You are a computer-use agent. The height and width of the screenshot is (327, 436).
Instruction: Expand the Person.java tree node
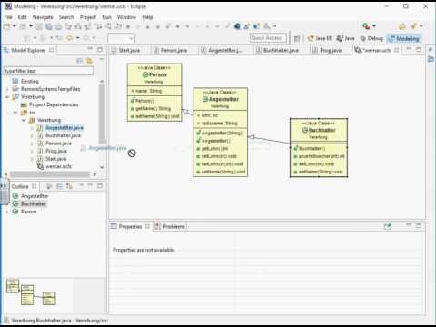click(32, 144)
